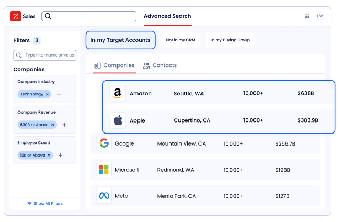Add another Employee Count filter value

(x=60, y=155)
